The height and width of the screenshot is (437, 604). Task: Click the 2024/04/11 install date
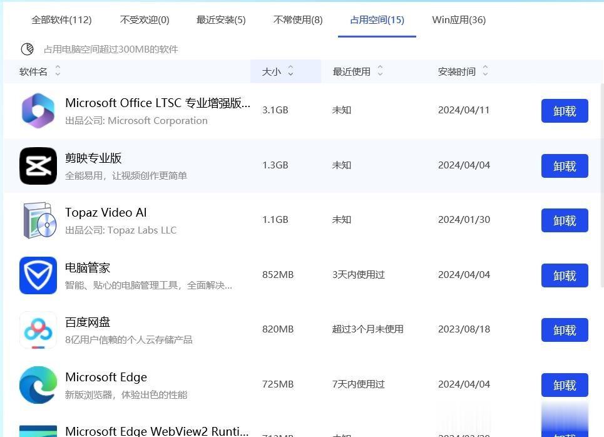(x=464, y=110)
